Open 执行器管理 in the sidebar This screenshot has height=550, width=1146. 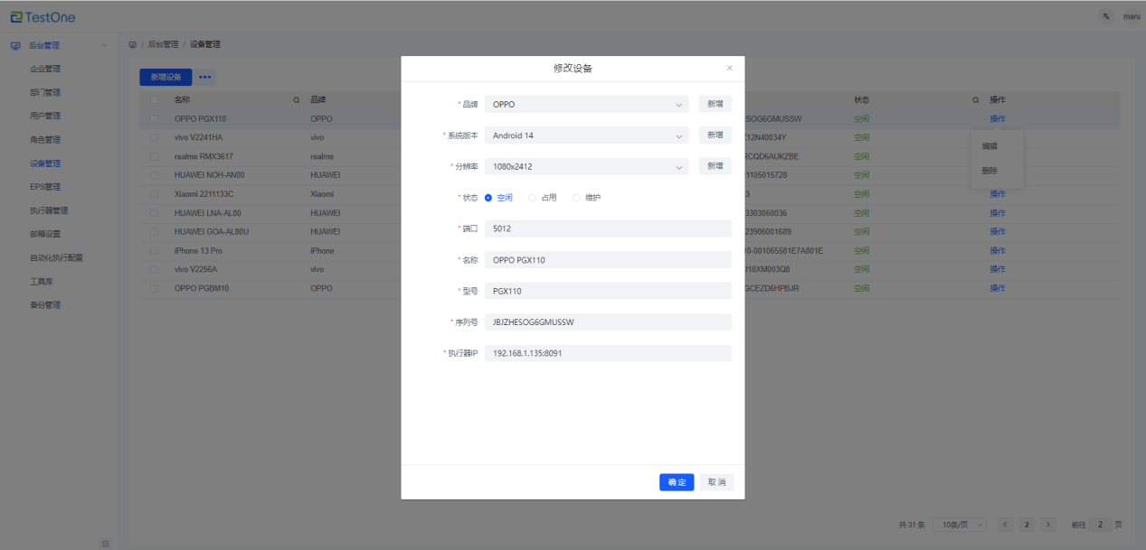click(x=49, y=210)
